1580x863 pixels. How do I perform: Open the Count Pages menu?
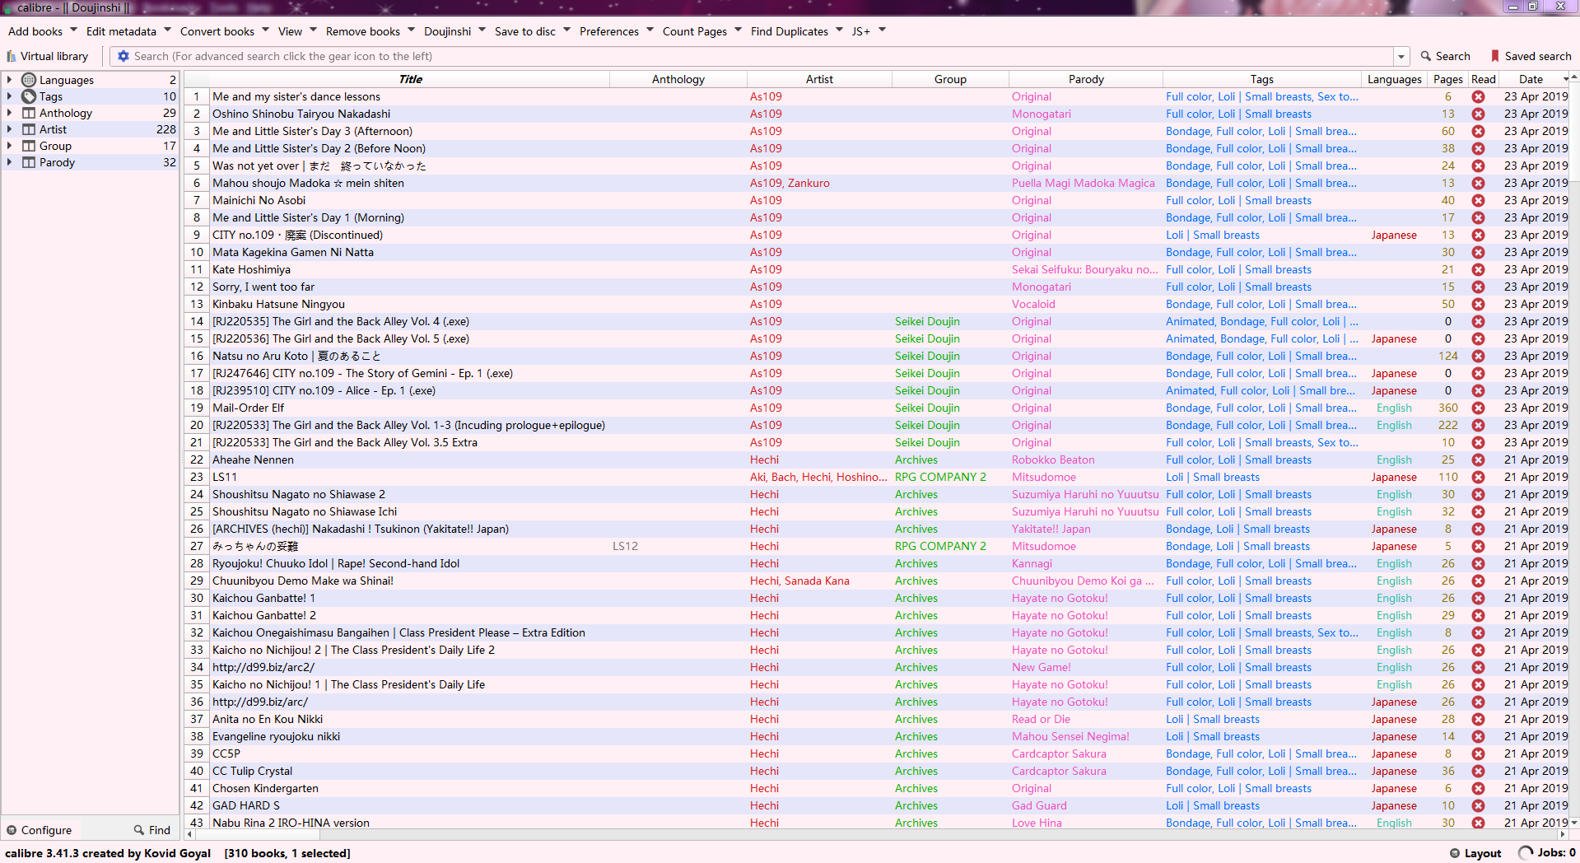(x=694, y=31)
